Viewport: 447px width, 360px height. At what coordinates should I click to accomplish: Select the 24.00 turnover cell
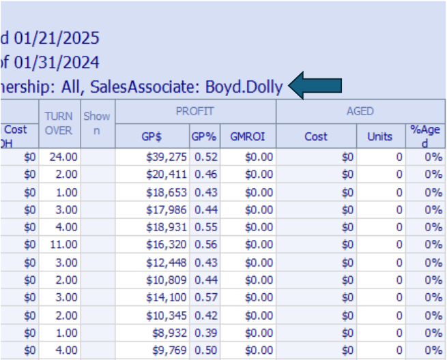59,157
